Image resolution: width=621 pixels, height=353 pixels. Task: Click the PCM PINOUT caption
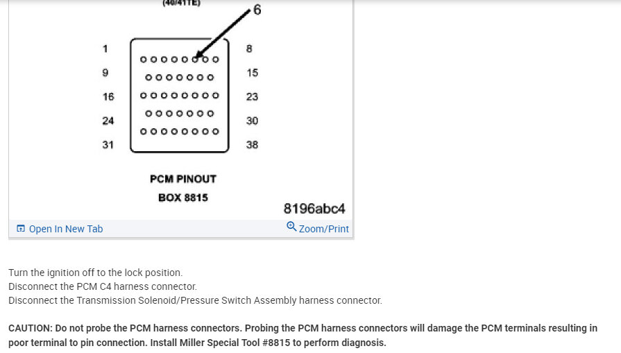click(183, 179)
